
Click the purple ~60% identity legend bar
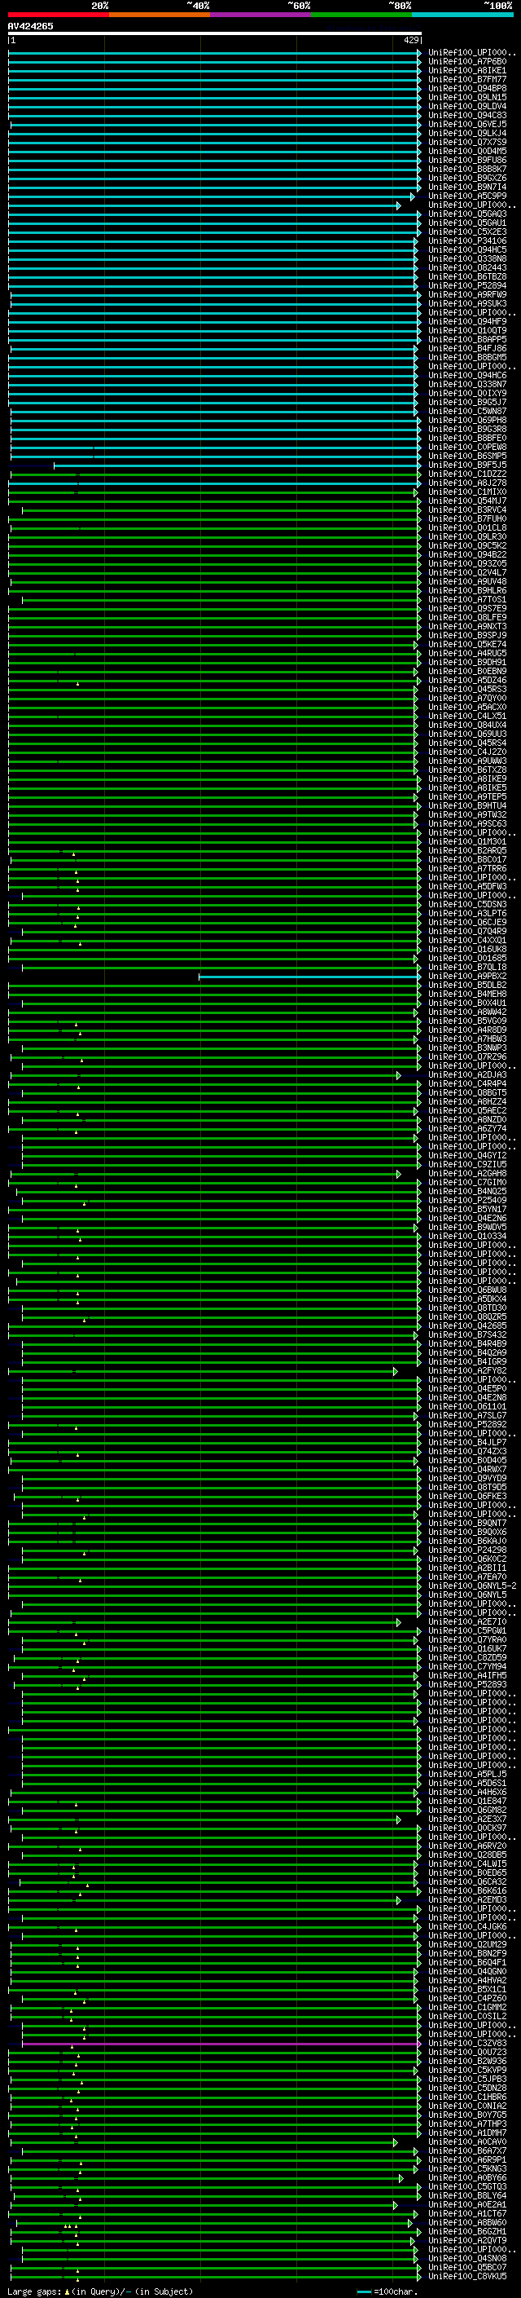(x=261, y=15)
